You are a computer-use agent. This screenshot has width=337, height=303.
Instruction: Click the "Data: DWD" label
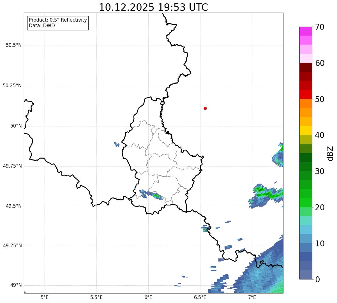pos(42,26)
